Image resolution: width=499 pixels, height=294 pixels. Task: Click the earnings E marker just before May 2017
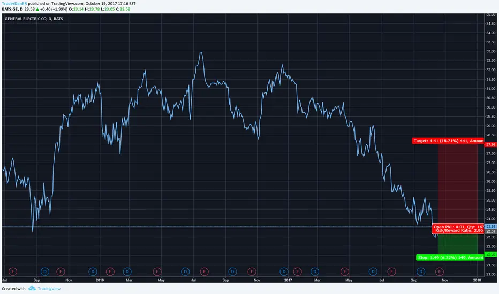pyautogui.click(x=345, y=272)
